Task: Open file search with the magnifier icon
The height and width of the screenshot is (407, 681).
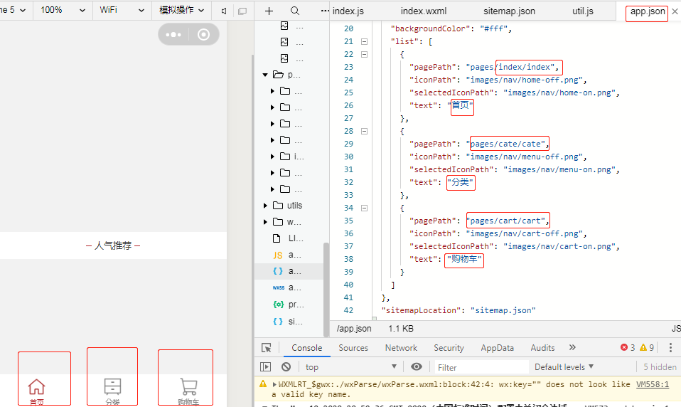Action: click(295, 11)
